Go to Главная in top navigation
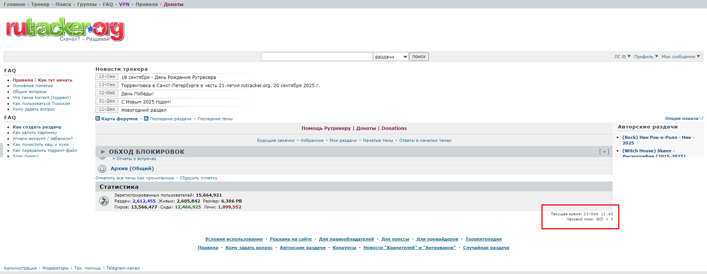 (14, 4)
